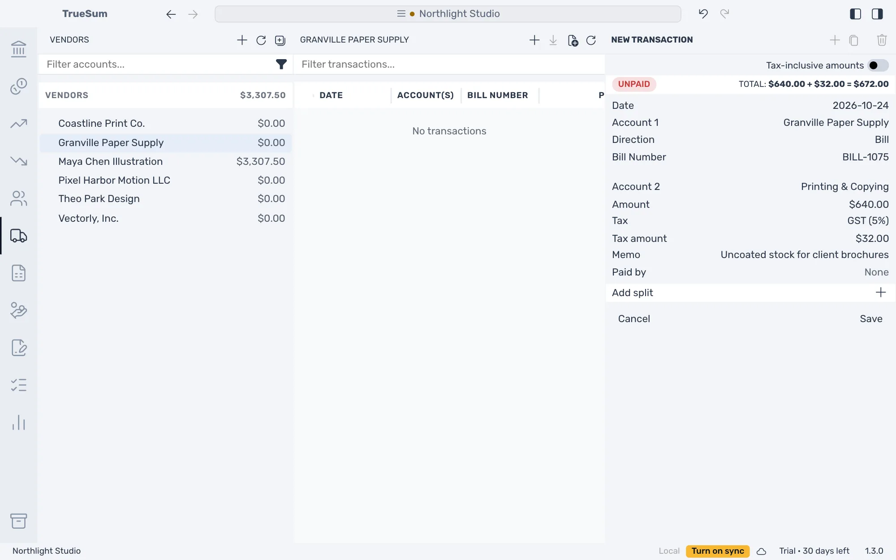
Task: Click the duplicate transaction icon
Action: tap(854, 40)
